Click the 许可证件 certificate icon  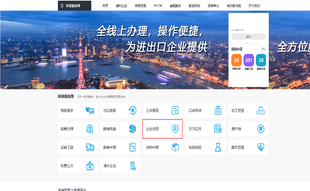coord(218,129)
